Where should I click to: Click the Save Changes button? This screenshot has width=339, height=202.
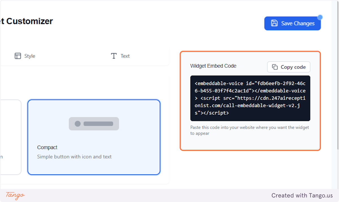[x=292, y=23]
